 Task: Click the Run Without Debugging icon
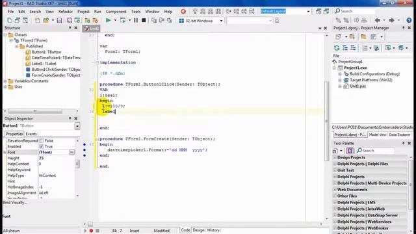click(x=123, y=20)
